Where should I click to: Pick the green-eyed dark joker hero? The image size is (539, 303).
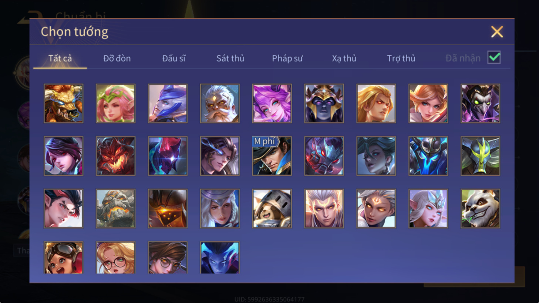(x=480, y=103)
